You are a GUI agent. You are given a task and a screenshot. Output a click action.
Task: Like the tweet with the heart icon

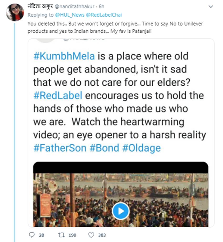(91, 235)
